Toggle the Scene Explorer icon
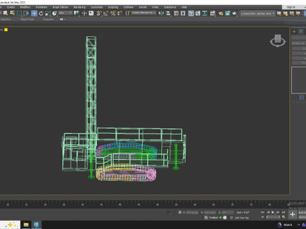The width and height of the screenshot is (306, 229). pos(176,13)
